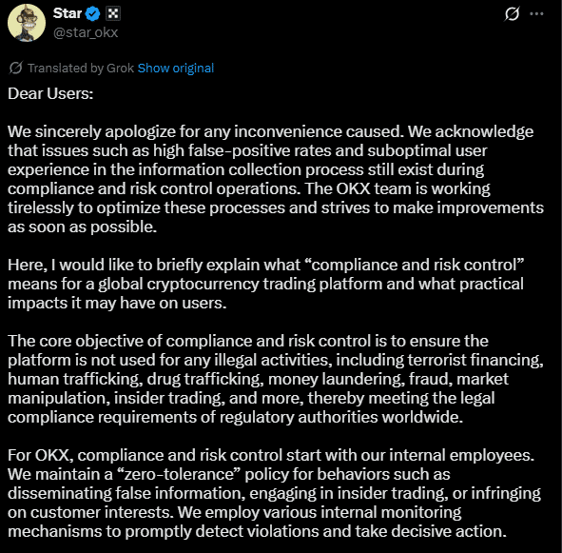This screenshot has width=562, height=553.
Task: Show the original untranslated post
Action: [176, 68]
